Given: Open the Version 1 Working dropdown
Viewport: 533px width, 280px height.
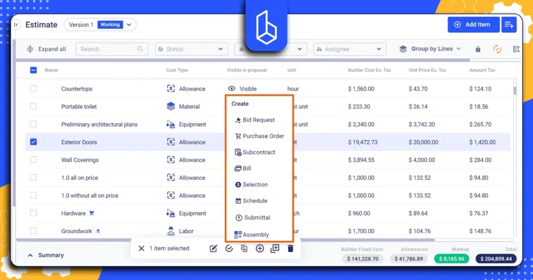Looking at the screenshot, I should click(100, 24).
